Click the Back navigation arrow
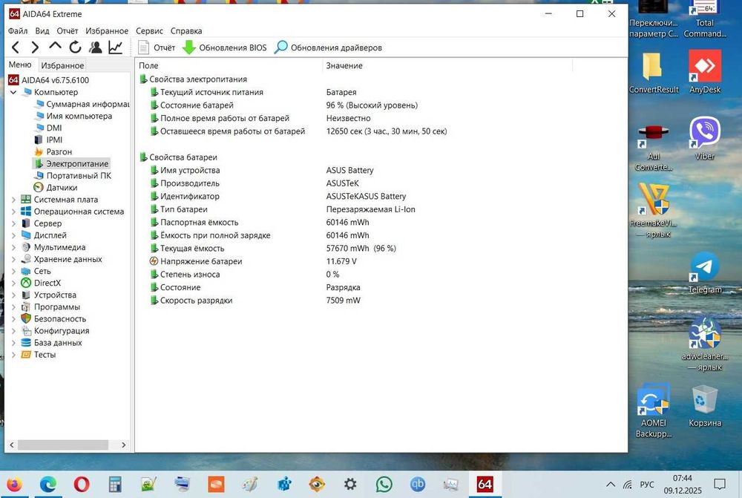 point(16,47)
